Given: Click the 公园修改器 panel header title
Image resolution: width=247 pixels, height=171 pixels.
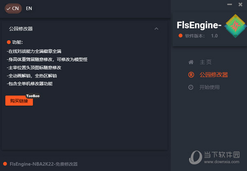Looking at the screenshot, I should [21, 29].
